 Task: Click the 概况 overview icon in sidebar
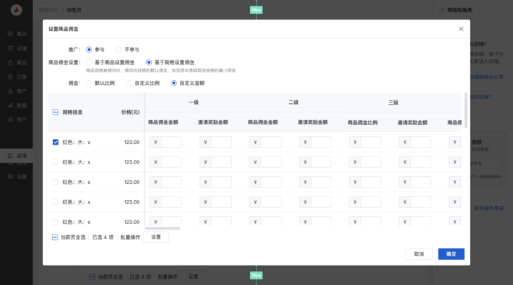11,34
